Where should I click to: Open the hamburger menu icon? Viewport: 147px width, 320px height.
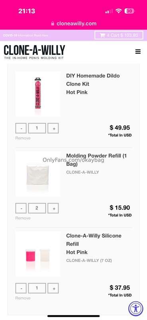(x=138, y=52)
